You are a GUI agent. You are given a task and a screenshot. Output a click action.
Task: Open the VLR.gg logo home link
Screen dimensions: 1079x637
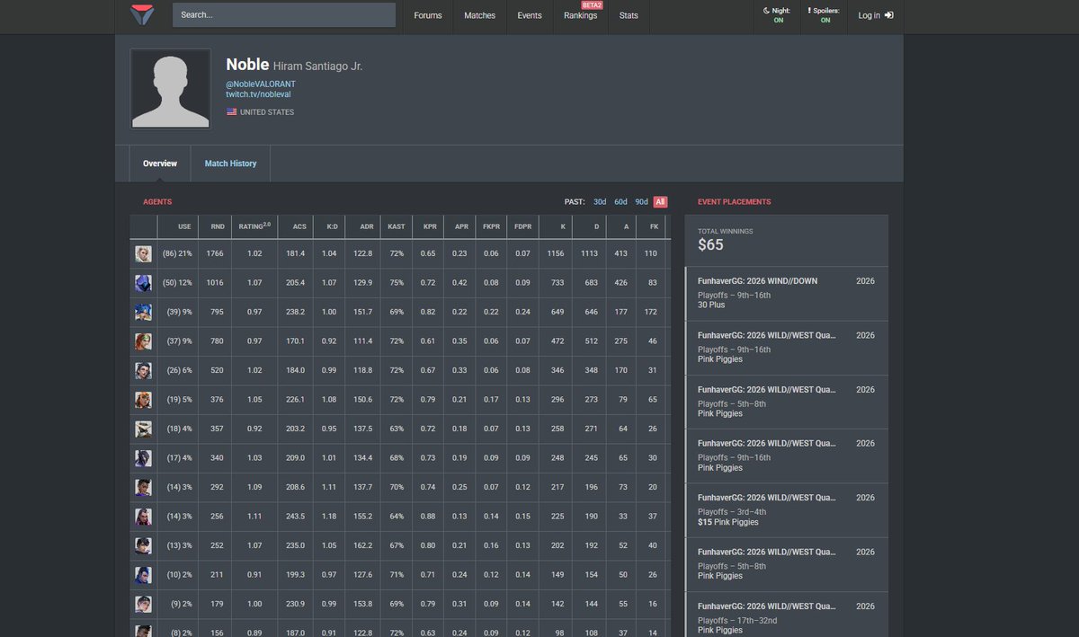143,15
